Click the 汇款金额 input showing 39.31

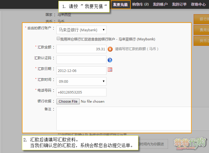tap(81, 49)
